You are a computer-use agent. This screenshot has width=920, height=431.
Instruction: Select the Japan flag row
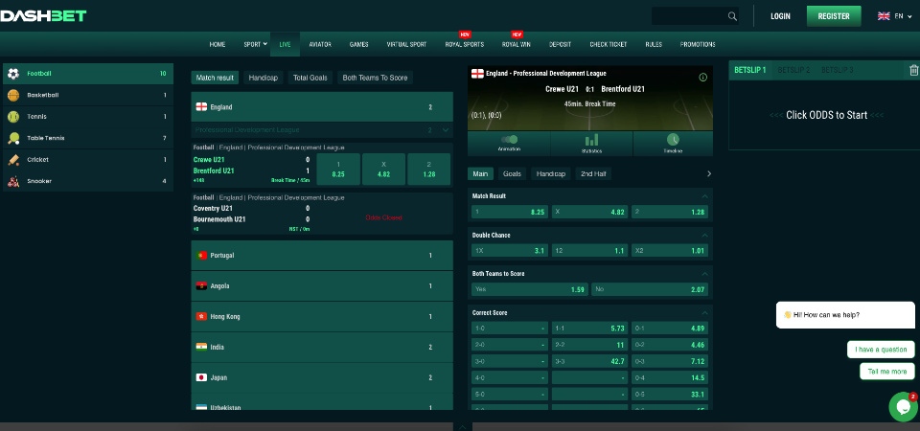[x=322, y=377]
